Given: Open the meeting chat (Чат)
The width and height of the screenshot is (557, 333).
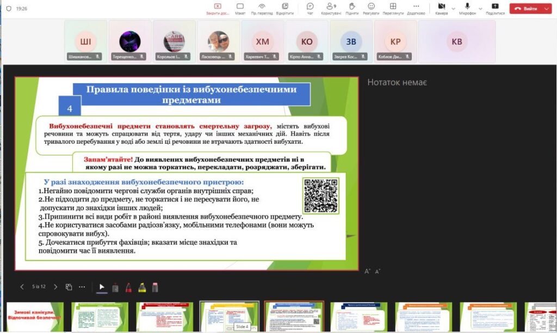Looking at the screenshot, I should (310, 8).
